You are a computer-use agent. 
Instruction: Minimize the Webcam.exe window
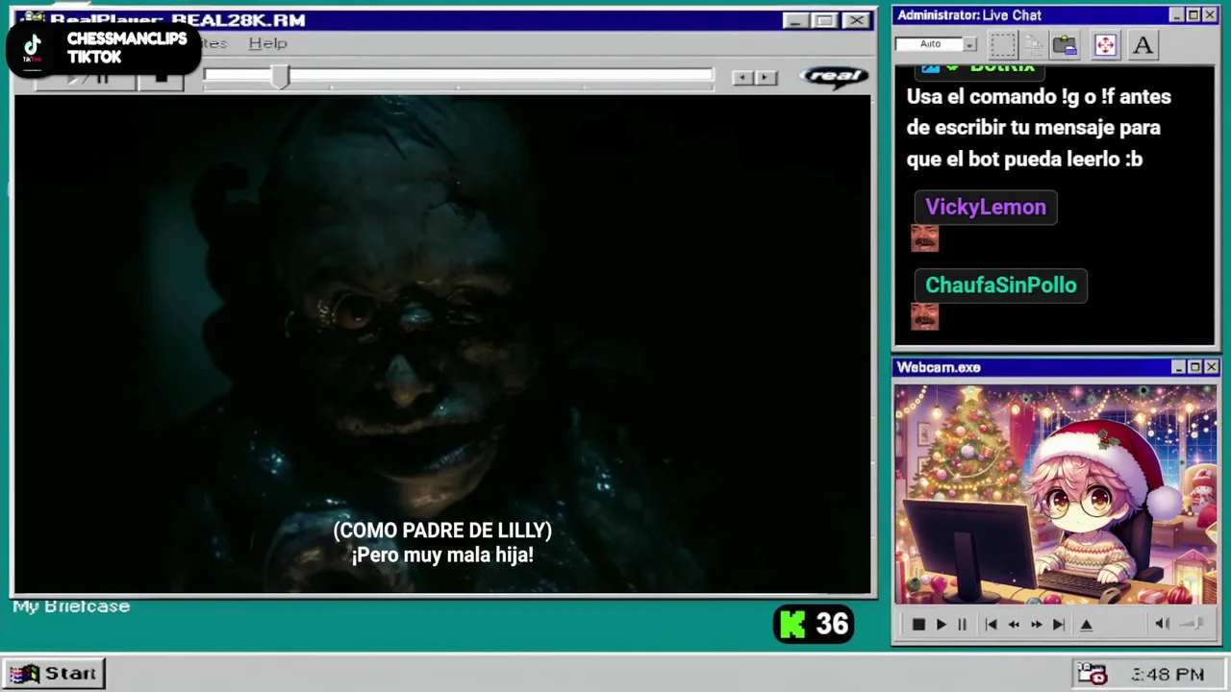(1179, 367)
